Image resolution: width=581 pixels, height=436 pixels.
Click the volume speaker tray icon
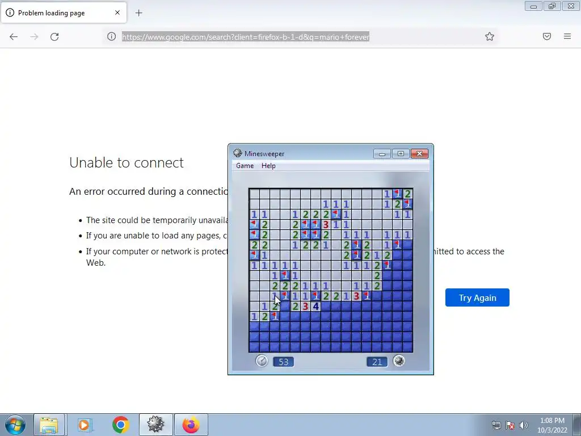(x=524, y=425)
